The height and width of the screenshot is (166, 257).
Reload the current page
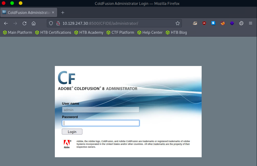[24, 23]
